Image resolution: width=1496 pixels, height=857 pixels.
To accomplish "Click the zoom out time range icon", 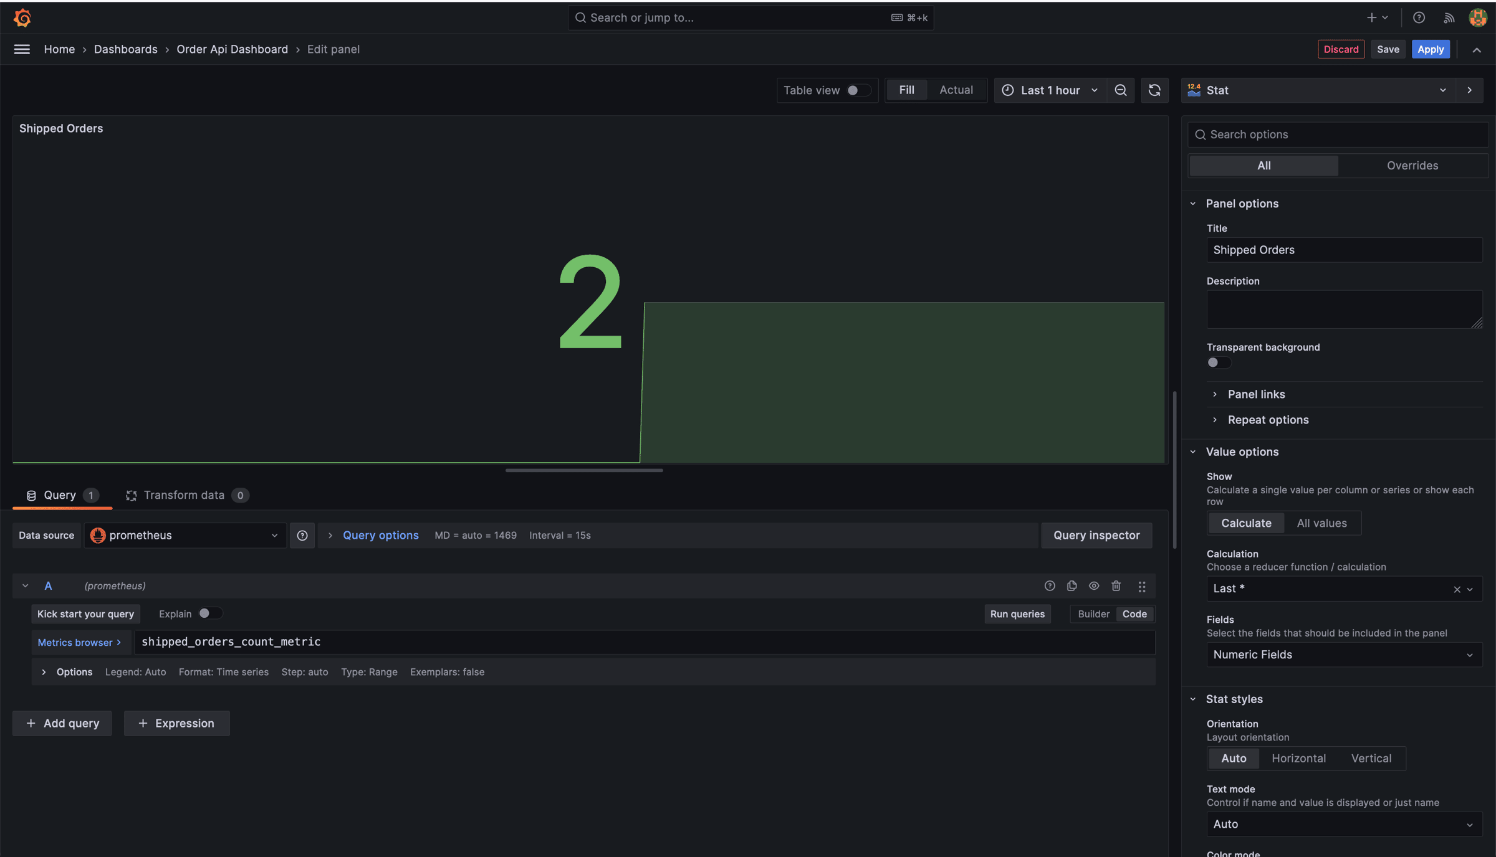I will pos(1120,90).
